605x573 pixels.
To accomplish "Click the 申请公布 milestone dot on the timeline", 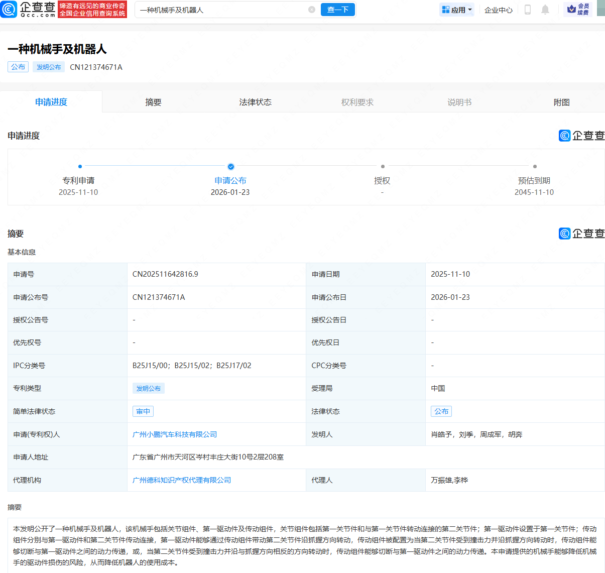I will point(230,166).
